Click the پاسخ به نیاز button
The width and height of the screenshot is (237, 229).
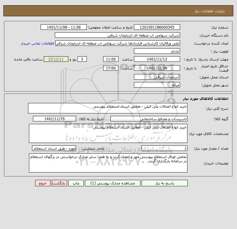point(165,183)
